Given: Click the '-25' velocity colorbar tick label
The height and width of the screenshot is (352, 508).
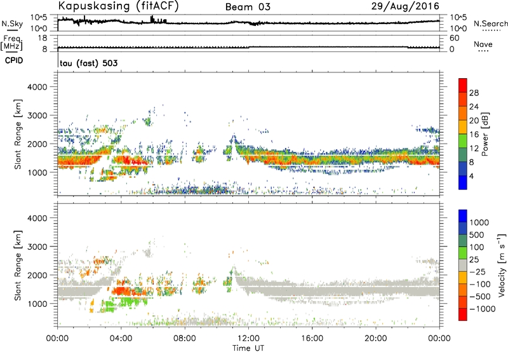Looking at the screenshot, I should [478, 272].
